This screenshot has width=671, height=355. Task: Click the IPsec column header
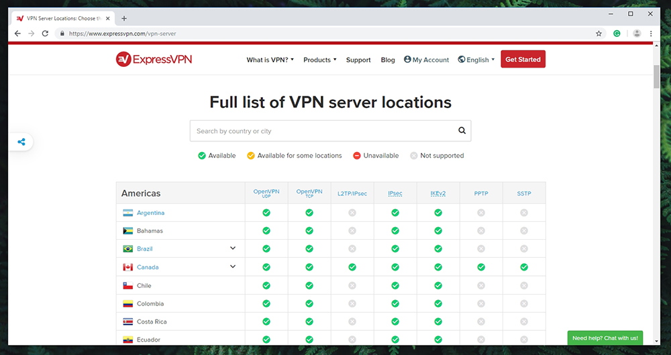click(395, 194)
